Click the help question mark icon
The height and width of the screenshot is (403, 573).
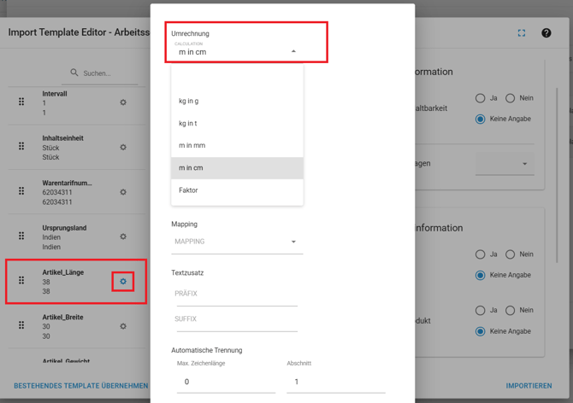[x=546, y=33]
